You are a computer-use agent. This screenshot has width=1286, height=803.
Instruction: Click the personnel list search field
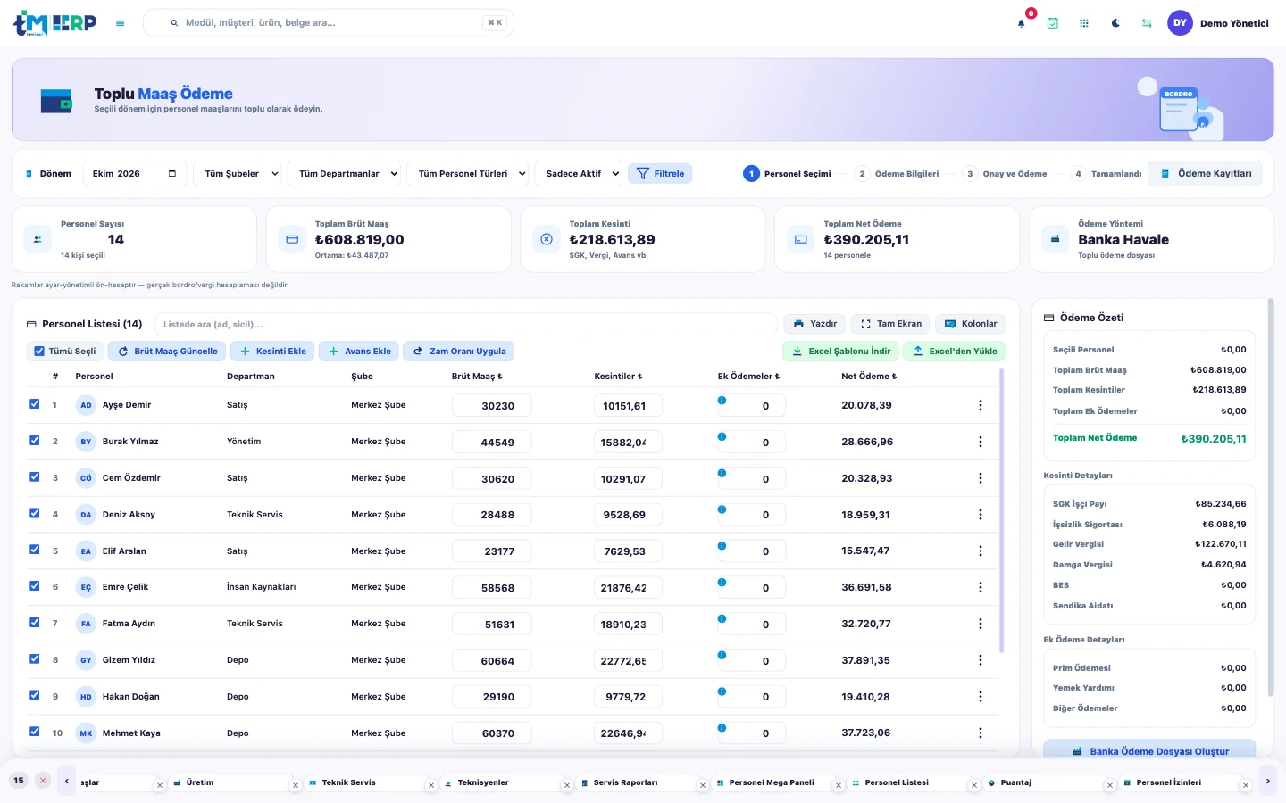click(465, 324)
